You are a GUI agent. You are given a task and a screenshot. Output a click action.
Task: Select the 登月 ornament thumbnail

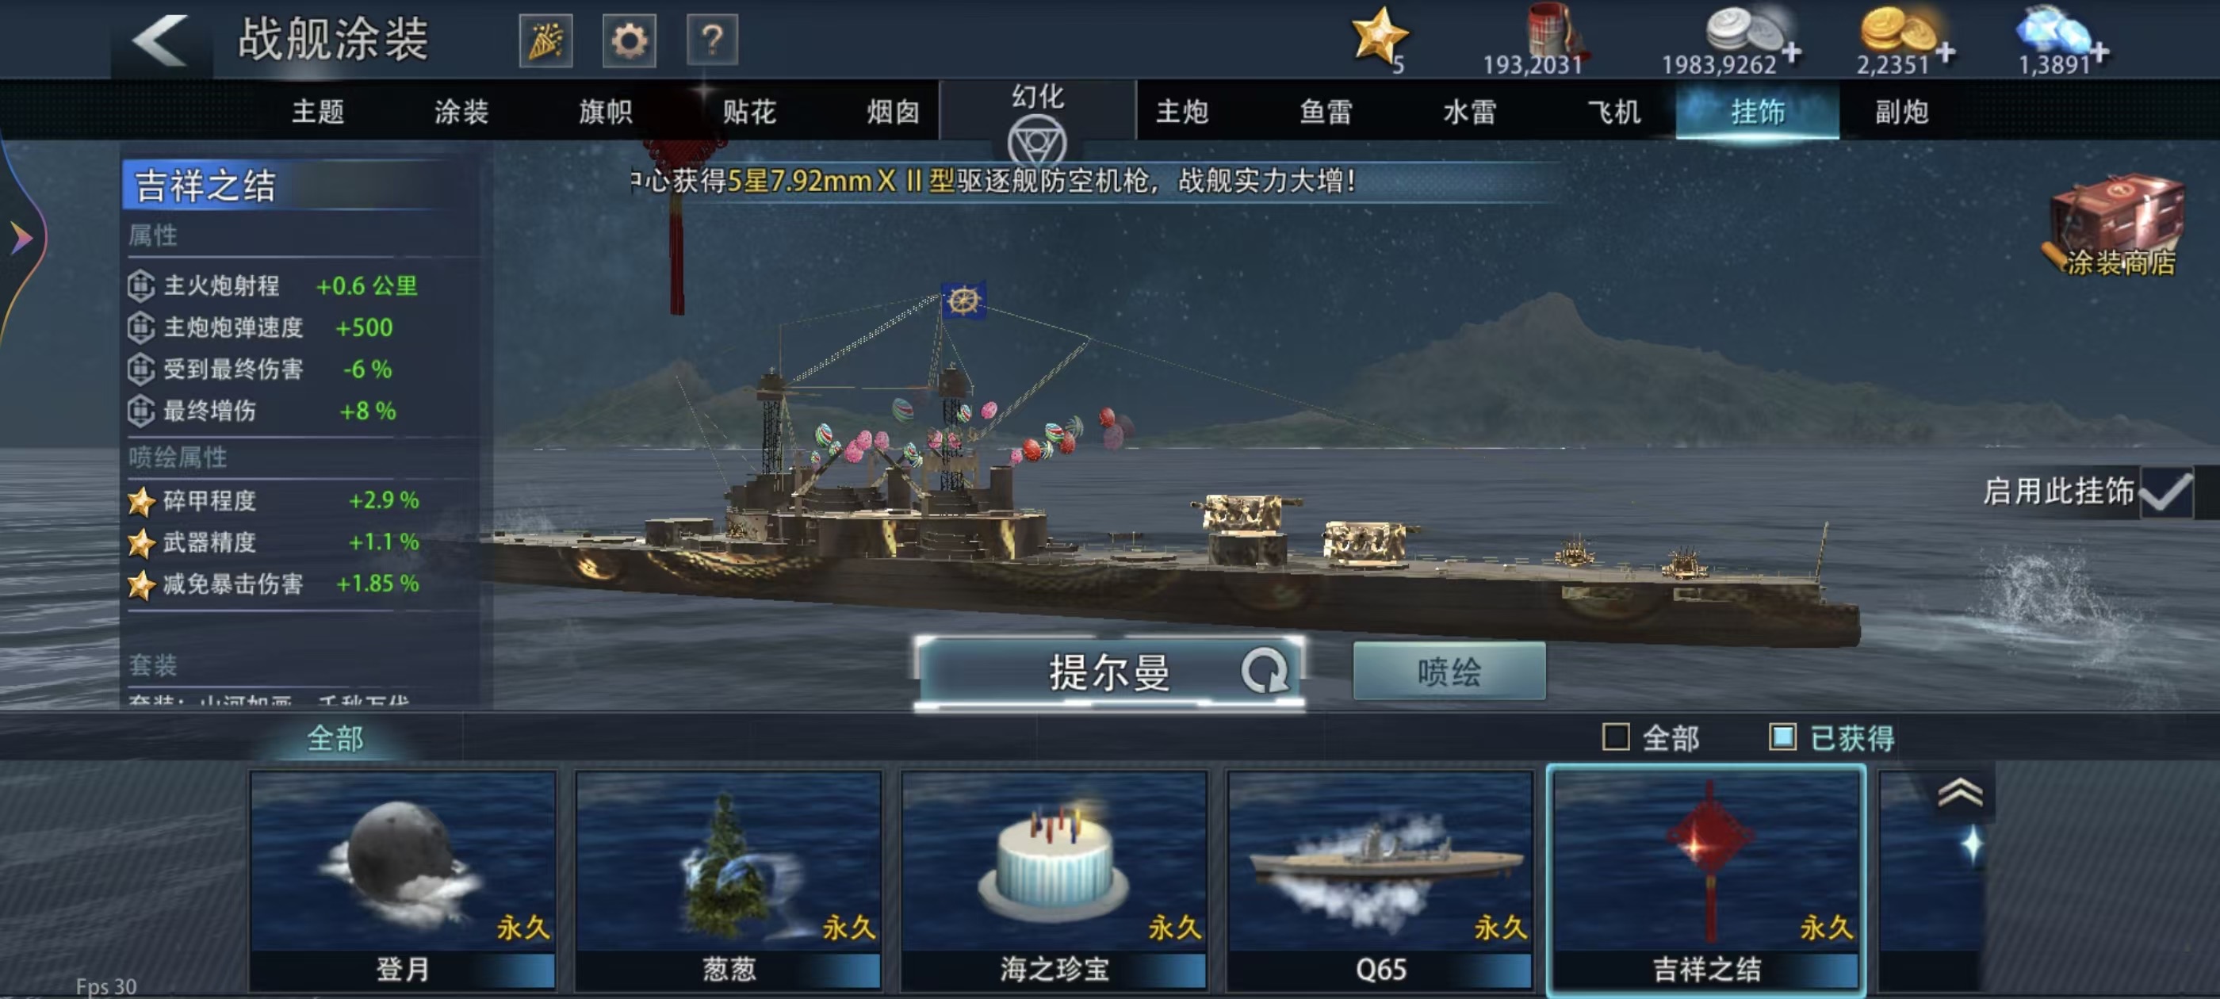(403, 880)
